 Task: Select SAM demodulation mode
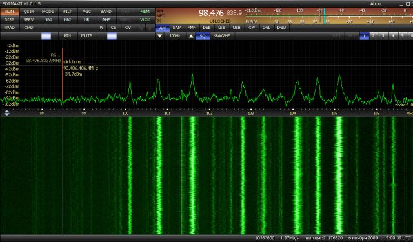pyautogui.click(x=177, y=28)
